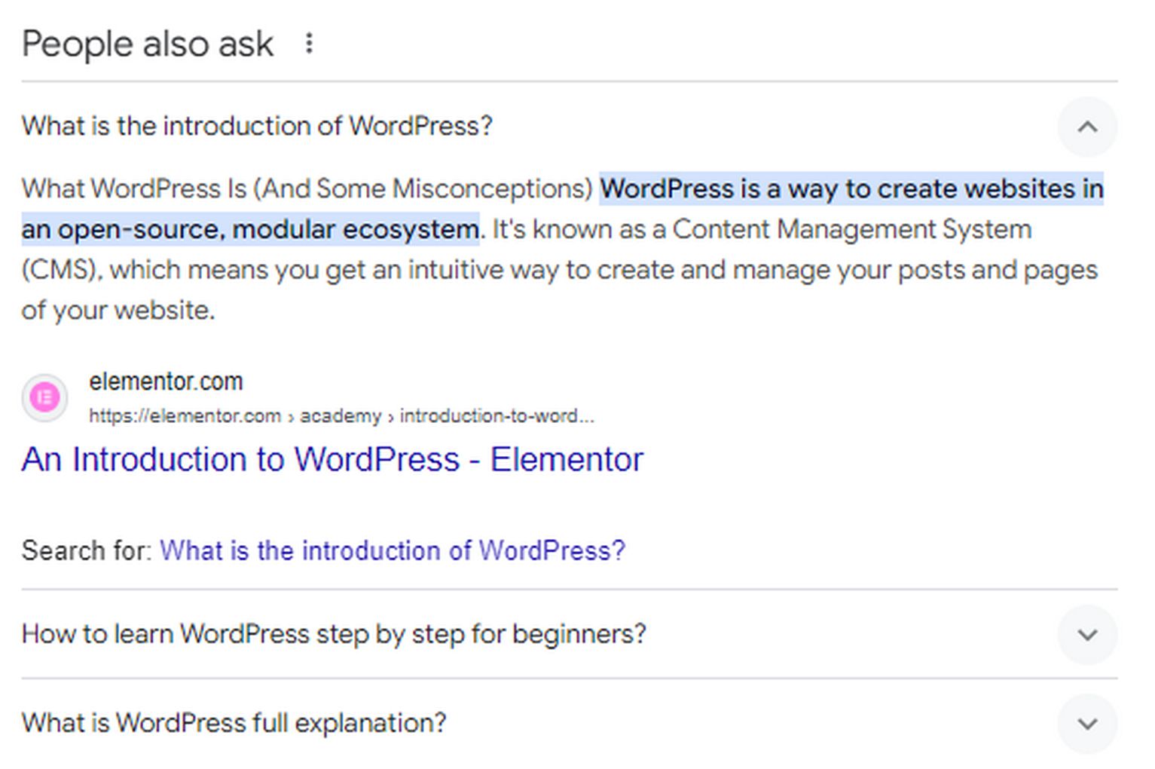Click the Elementor pink favicon icon
The image size is (1155, 769).
(44, 397)
